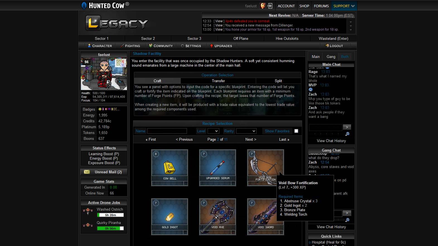
Task: Click the Washed Ostrich drone progress bar
Action: [x=110, y=215]
